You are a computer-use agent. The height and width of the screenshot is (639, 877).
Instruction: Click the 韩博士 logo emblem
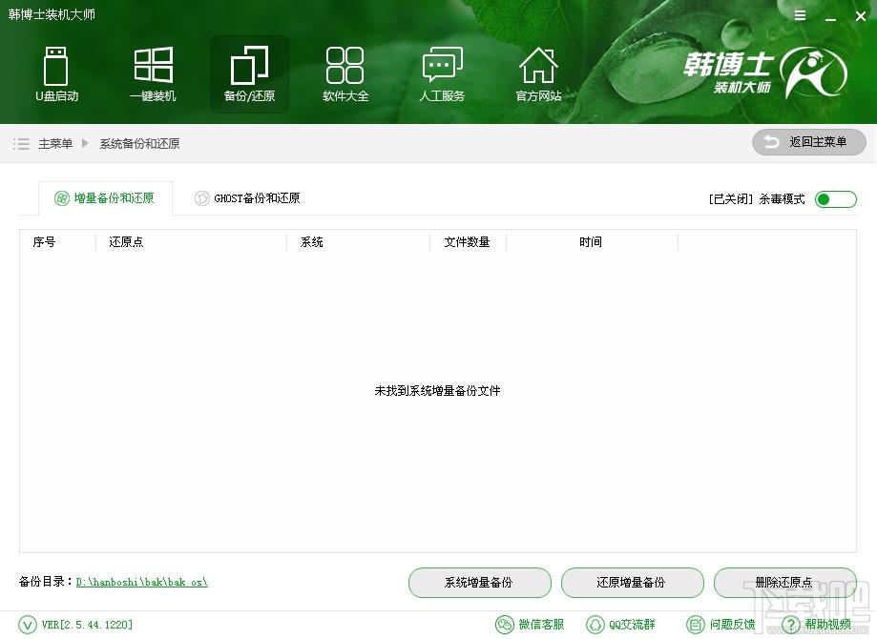[x=814, y=72]
